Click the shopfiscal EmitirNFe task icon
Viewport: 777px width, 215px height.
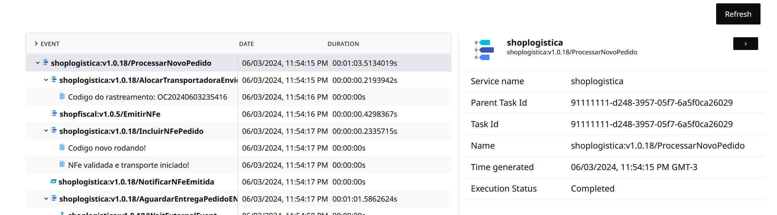54,113
